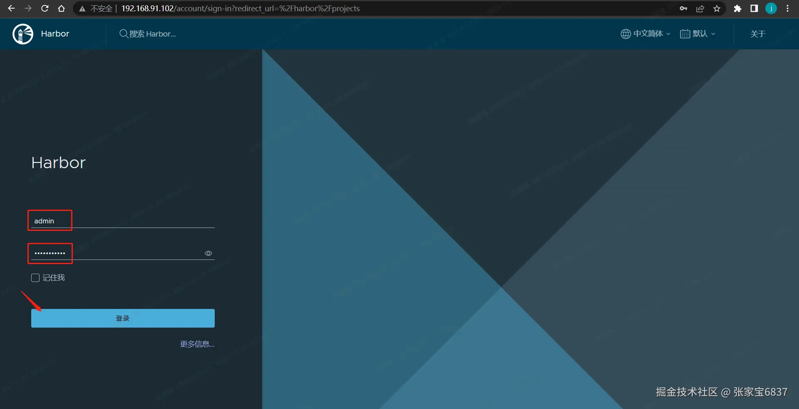Toggle the browser side panel icon

[x=754, y=8]
